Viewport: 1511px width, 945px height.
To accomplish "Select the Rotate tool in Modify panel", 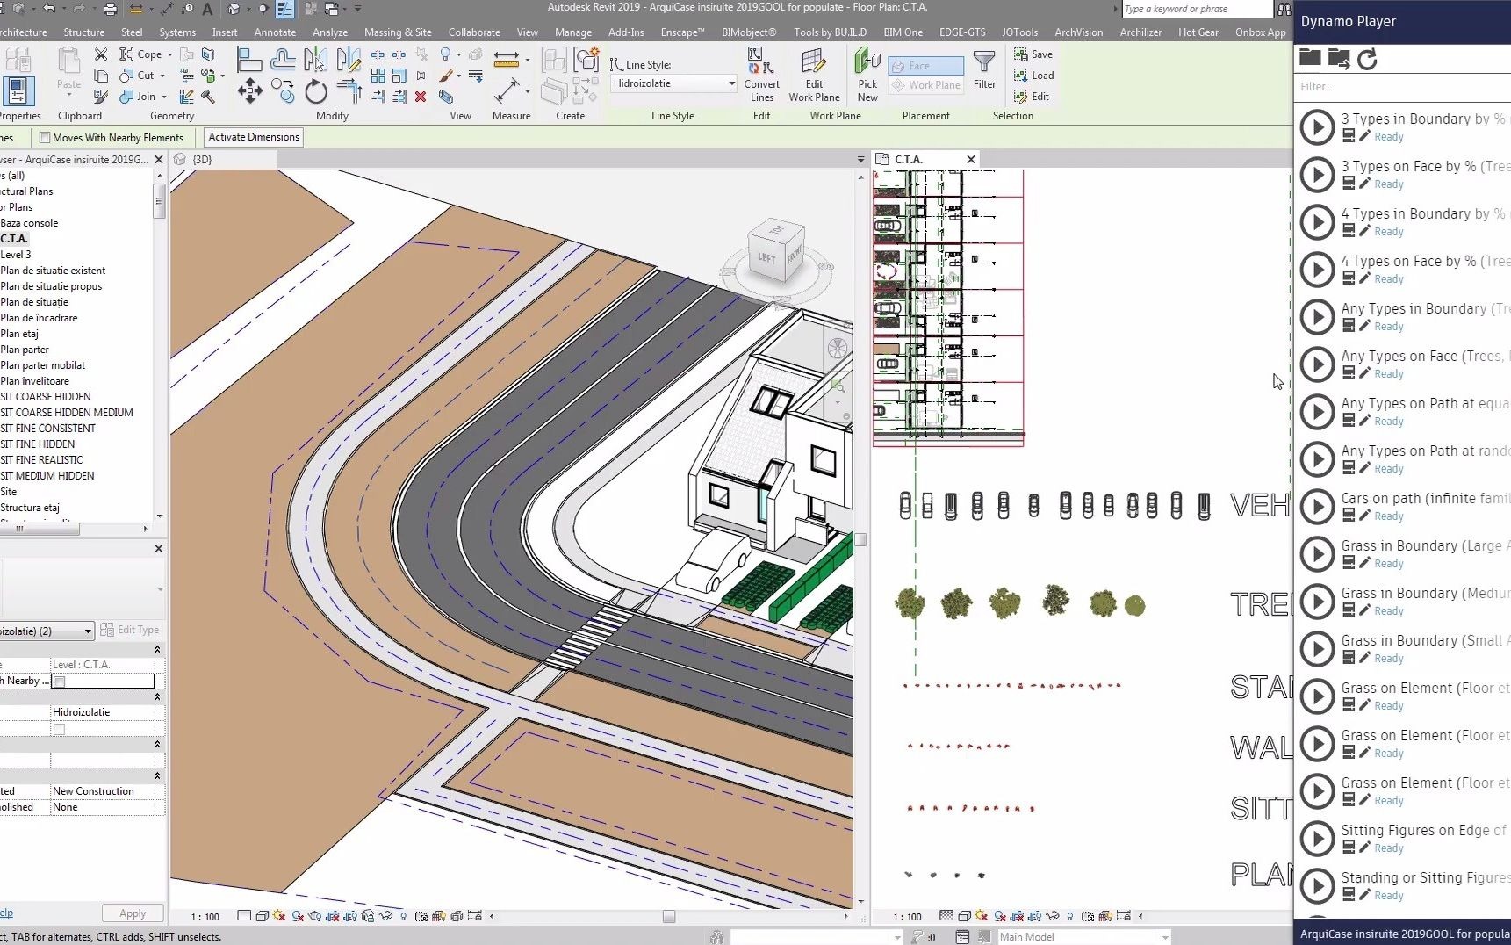I will (316, 91).
